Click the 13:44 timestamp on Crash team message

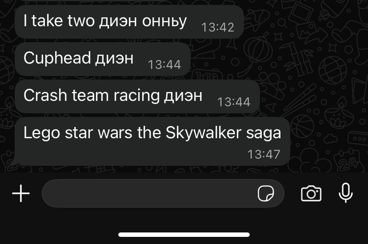pos(234,102)
